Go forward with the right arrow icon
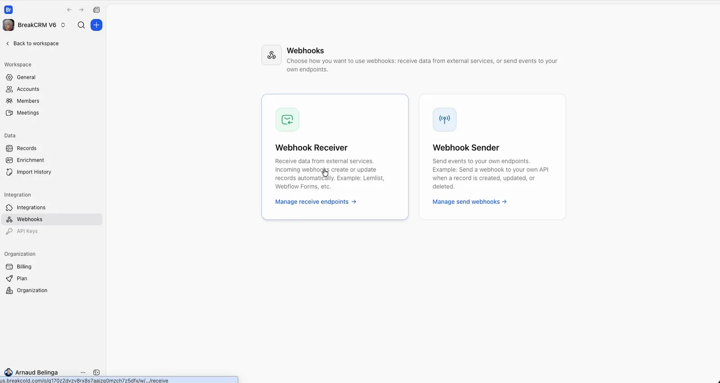This screenshot has height=383, width=720. click(81, 10)
